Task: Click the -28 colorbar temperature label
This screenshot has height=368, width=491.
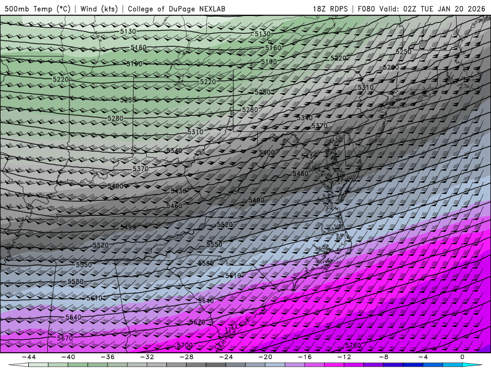Action: point(187,357)
